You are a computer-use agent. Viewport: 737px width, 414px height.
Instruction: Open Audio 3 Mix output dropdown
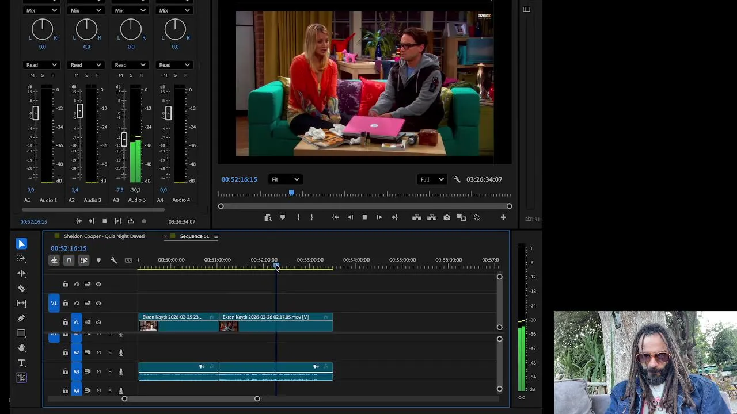131,10
